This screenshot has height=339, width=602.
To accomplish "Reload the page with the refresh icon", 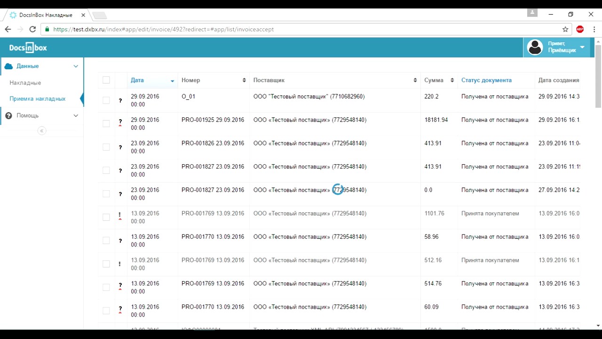I will click(x=32, y=29).
